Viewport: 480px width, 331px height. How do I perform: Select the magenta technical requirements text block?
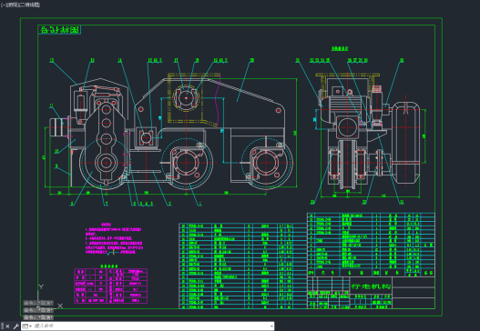[x=114, y=238]
